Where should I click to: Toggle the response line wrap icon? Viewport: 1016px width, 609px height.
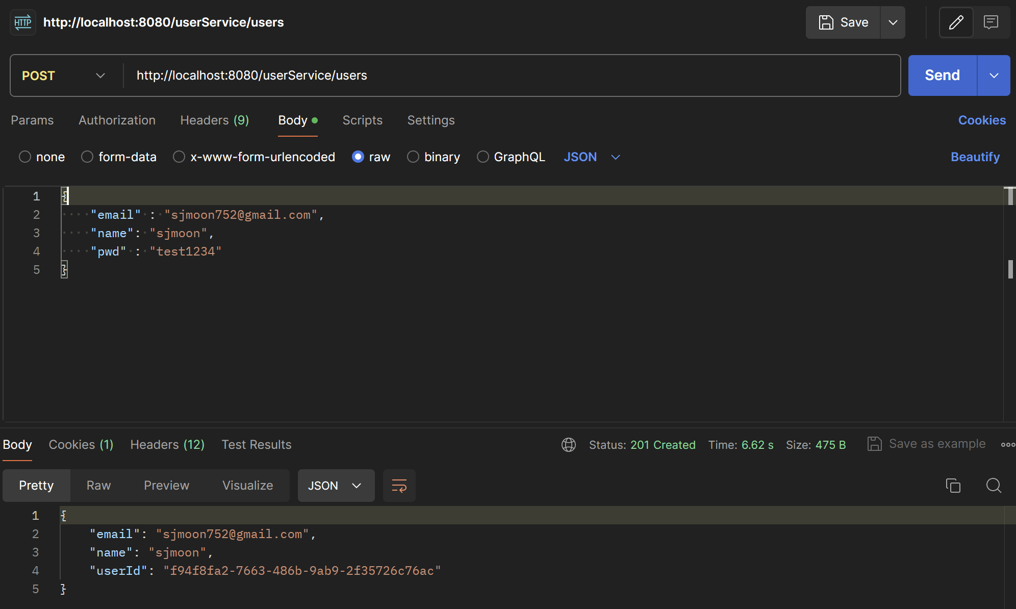click(x=399, y=486)
